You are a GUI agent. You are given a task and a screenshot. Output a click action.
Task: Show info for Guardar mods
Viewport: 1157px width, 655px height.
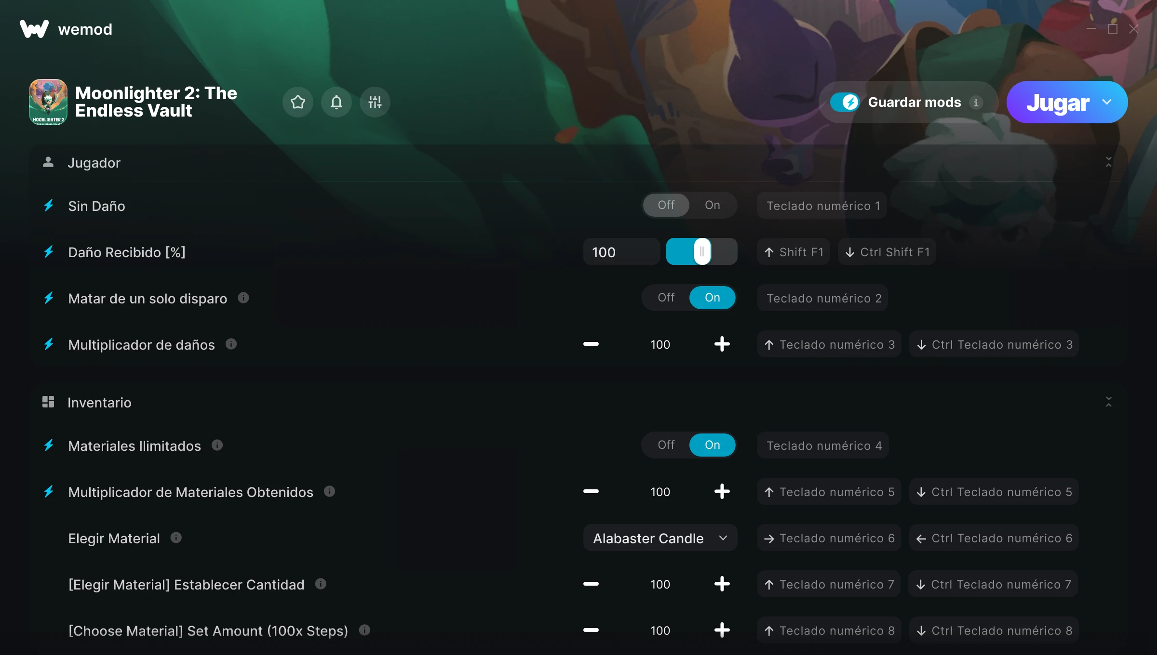(976, 103)
